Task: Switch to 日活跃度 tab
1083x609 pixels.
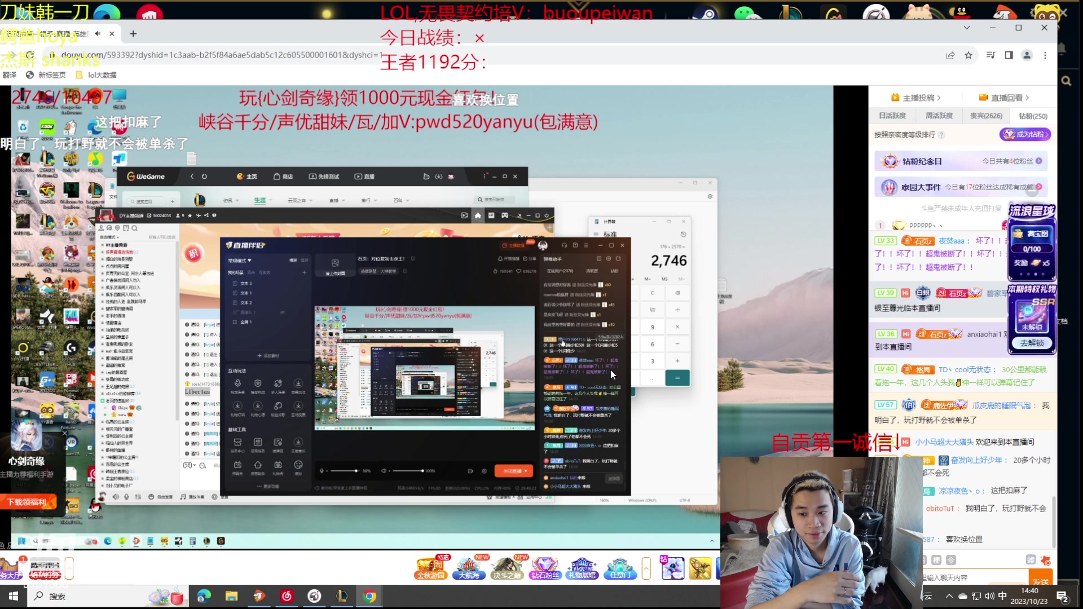Action: coord(892,116)
